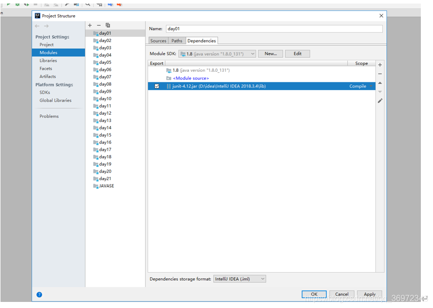Remove the selected dependency with the minus icon

coord(380,74)
